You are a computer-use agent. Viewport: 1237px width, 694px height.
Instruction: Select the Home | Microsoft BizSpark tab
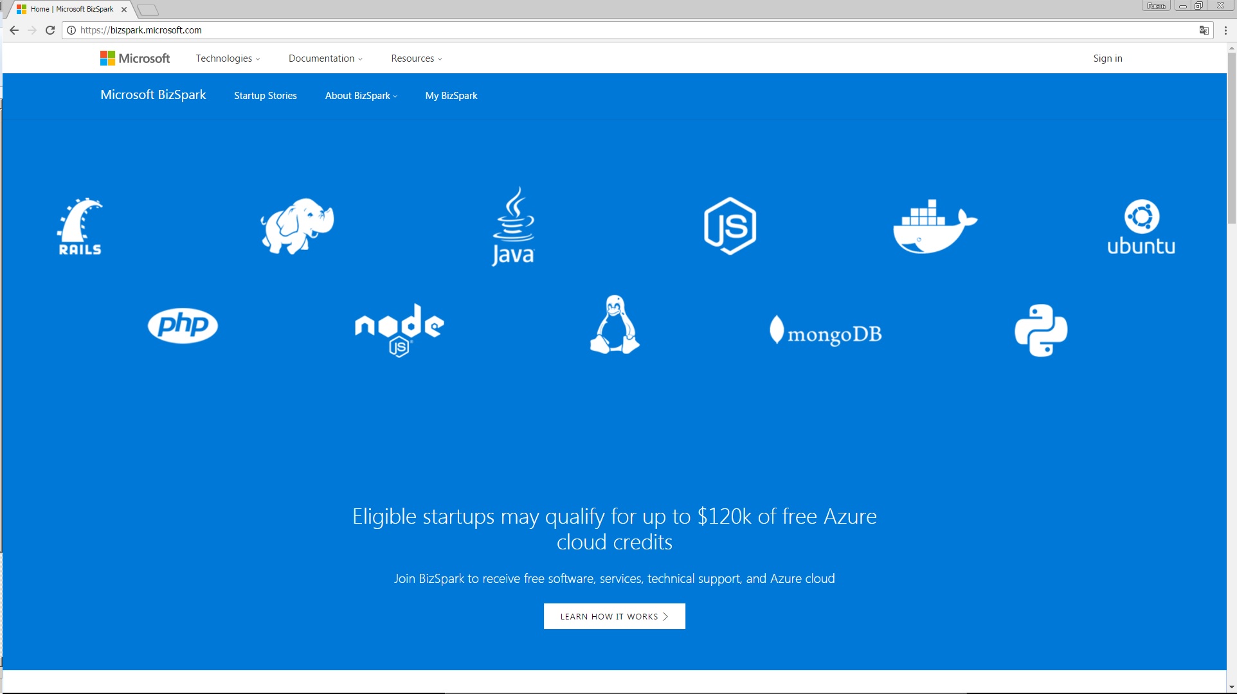coord(71,10)
